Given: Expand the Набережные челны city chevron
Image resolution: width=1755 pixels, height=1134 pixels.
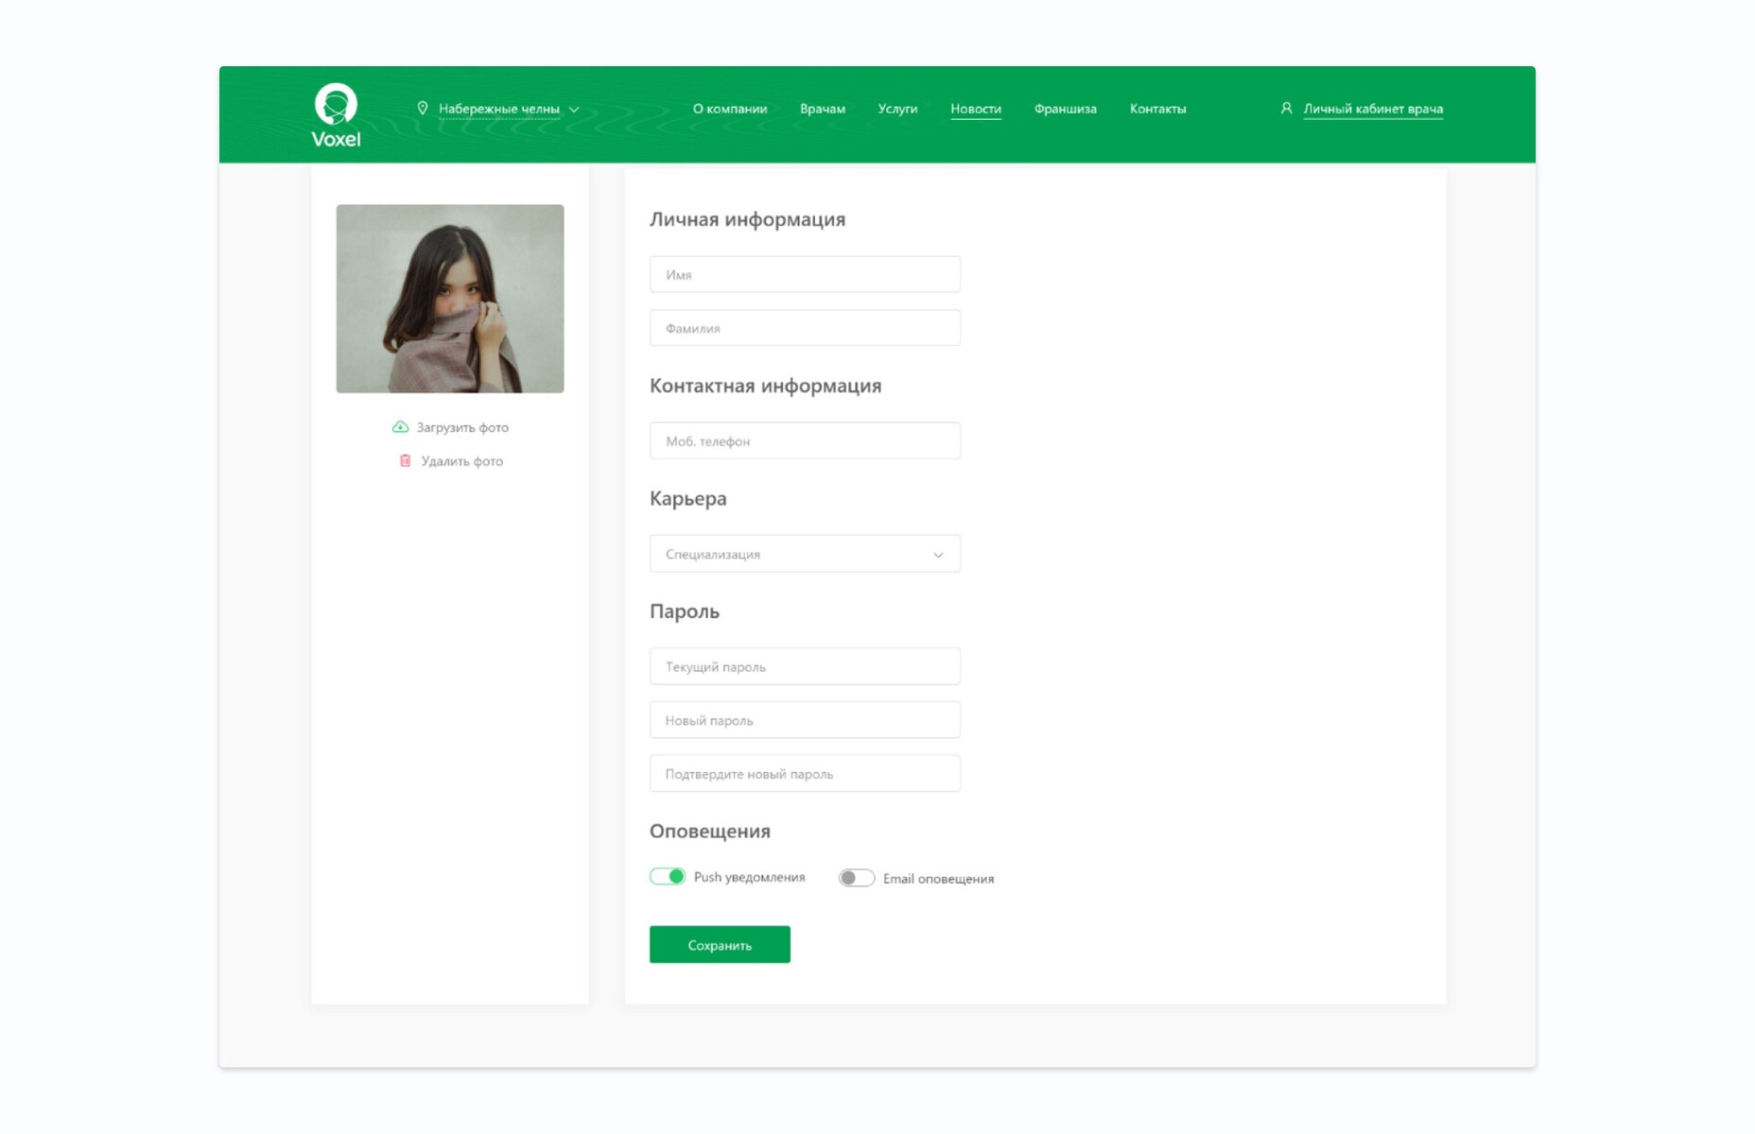Looking at the screenshot, I should (574, 110).
